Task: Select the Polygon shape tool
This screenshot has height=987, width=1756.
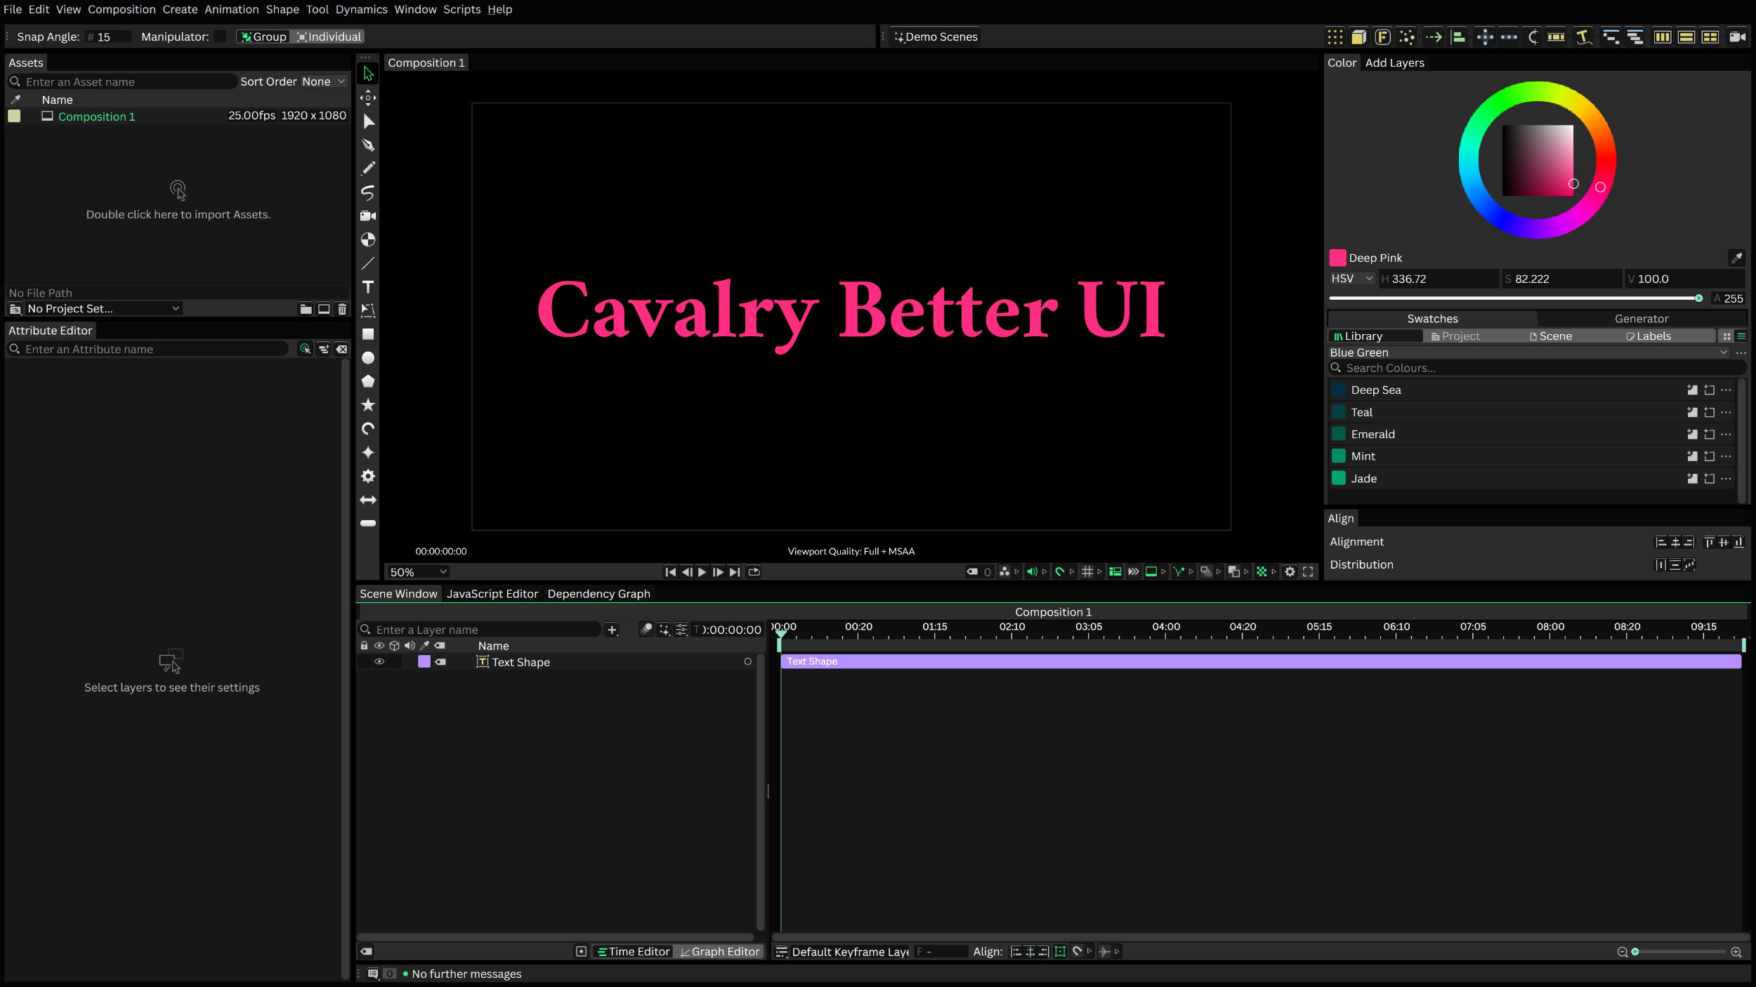Action: click(x=368, y=381)
